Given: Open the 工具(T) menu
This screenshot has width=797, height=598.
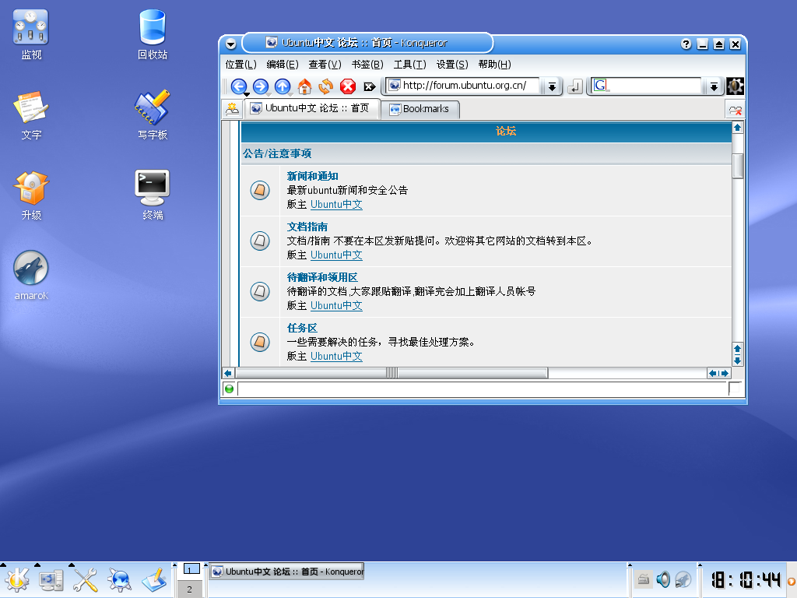Looking at the screenshot, I should (409, 65).
